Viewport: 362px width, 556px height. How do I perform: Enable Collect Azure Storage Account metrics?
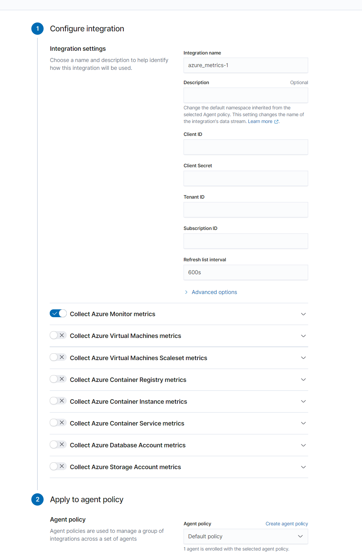[x=58, y=466]
